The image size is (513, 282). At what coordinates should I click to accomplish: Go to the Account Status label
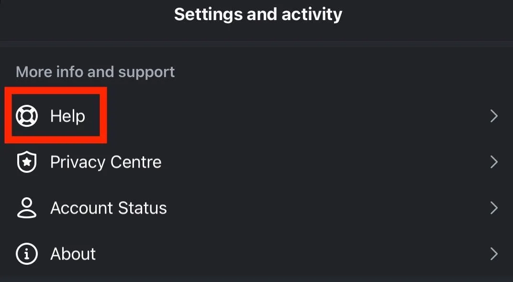point(109,208)
